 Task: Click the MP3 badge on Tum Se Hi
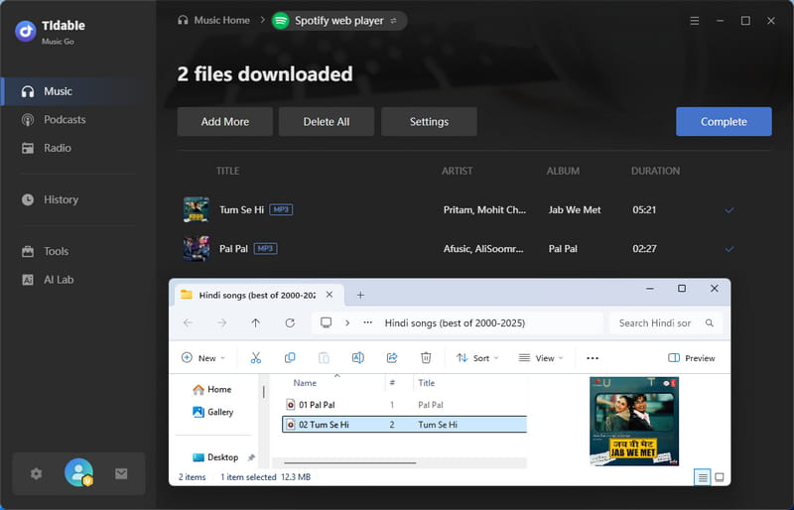click(281, 209)
